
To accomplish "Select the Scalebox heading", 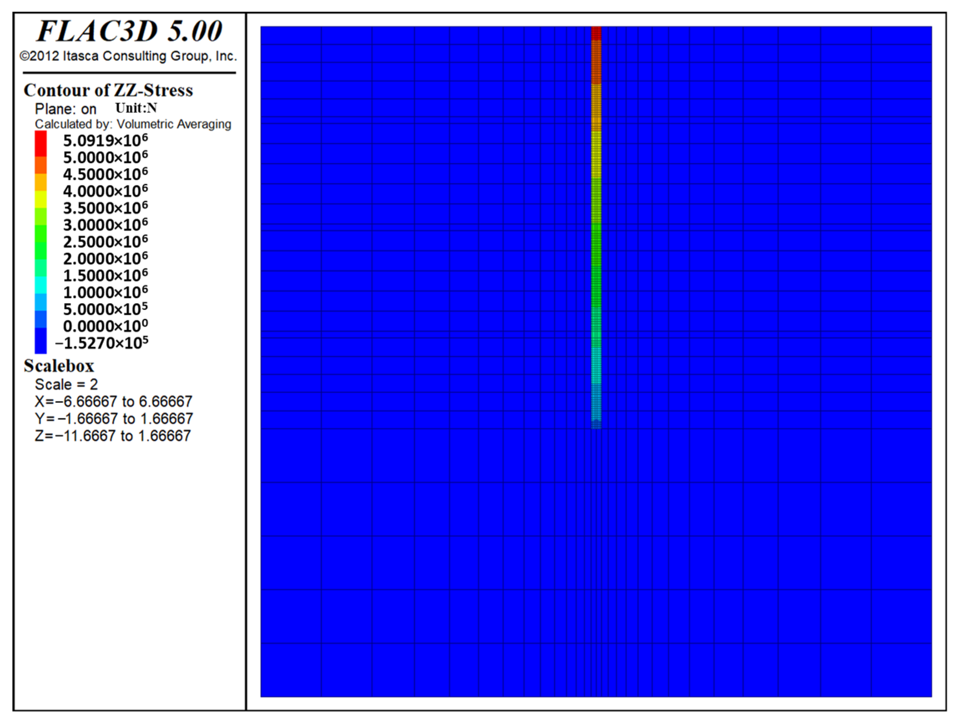I will coord(59,366).
